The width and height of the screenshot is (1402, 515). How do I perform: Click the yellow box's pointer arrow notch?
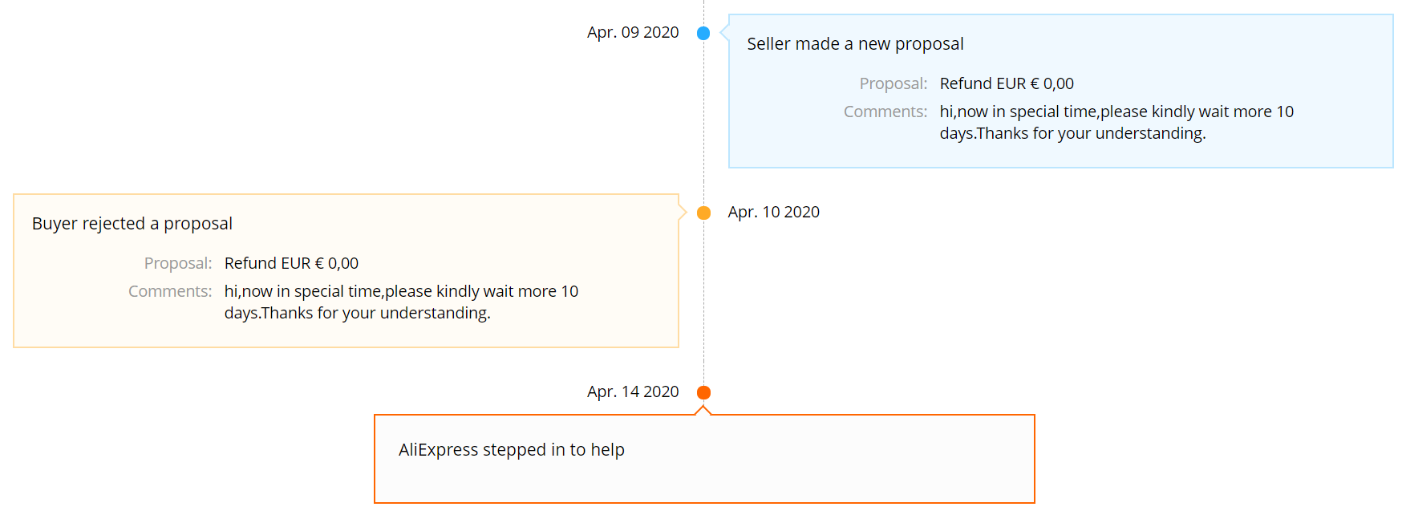tap(683, 213)
